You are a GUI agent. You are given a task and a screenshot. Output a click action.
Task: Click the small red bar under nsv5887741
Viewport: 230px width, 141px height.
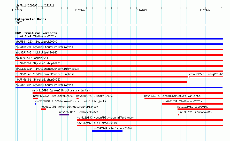coord(78,98)
